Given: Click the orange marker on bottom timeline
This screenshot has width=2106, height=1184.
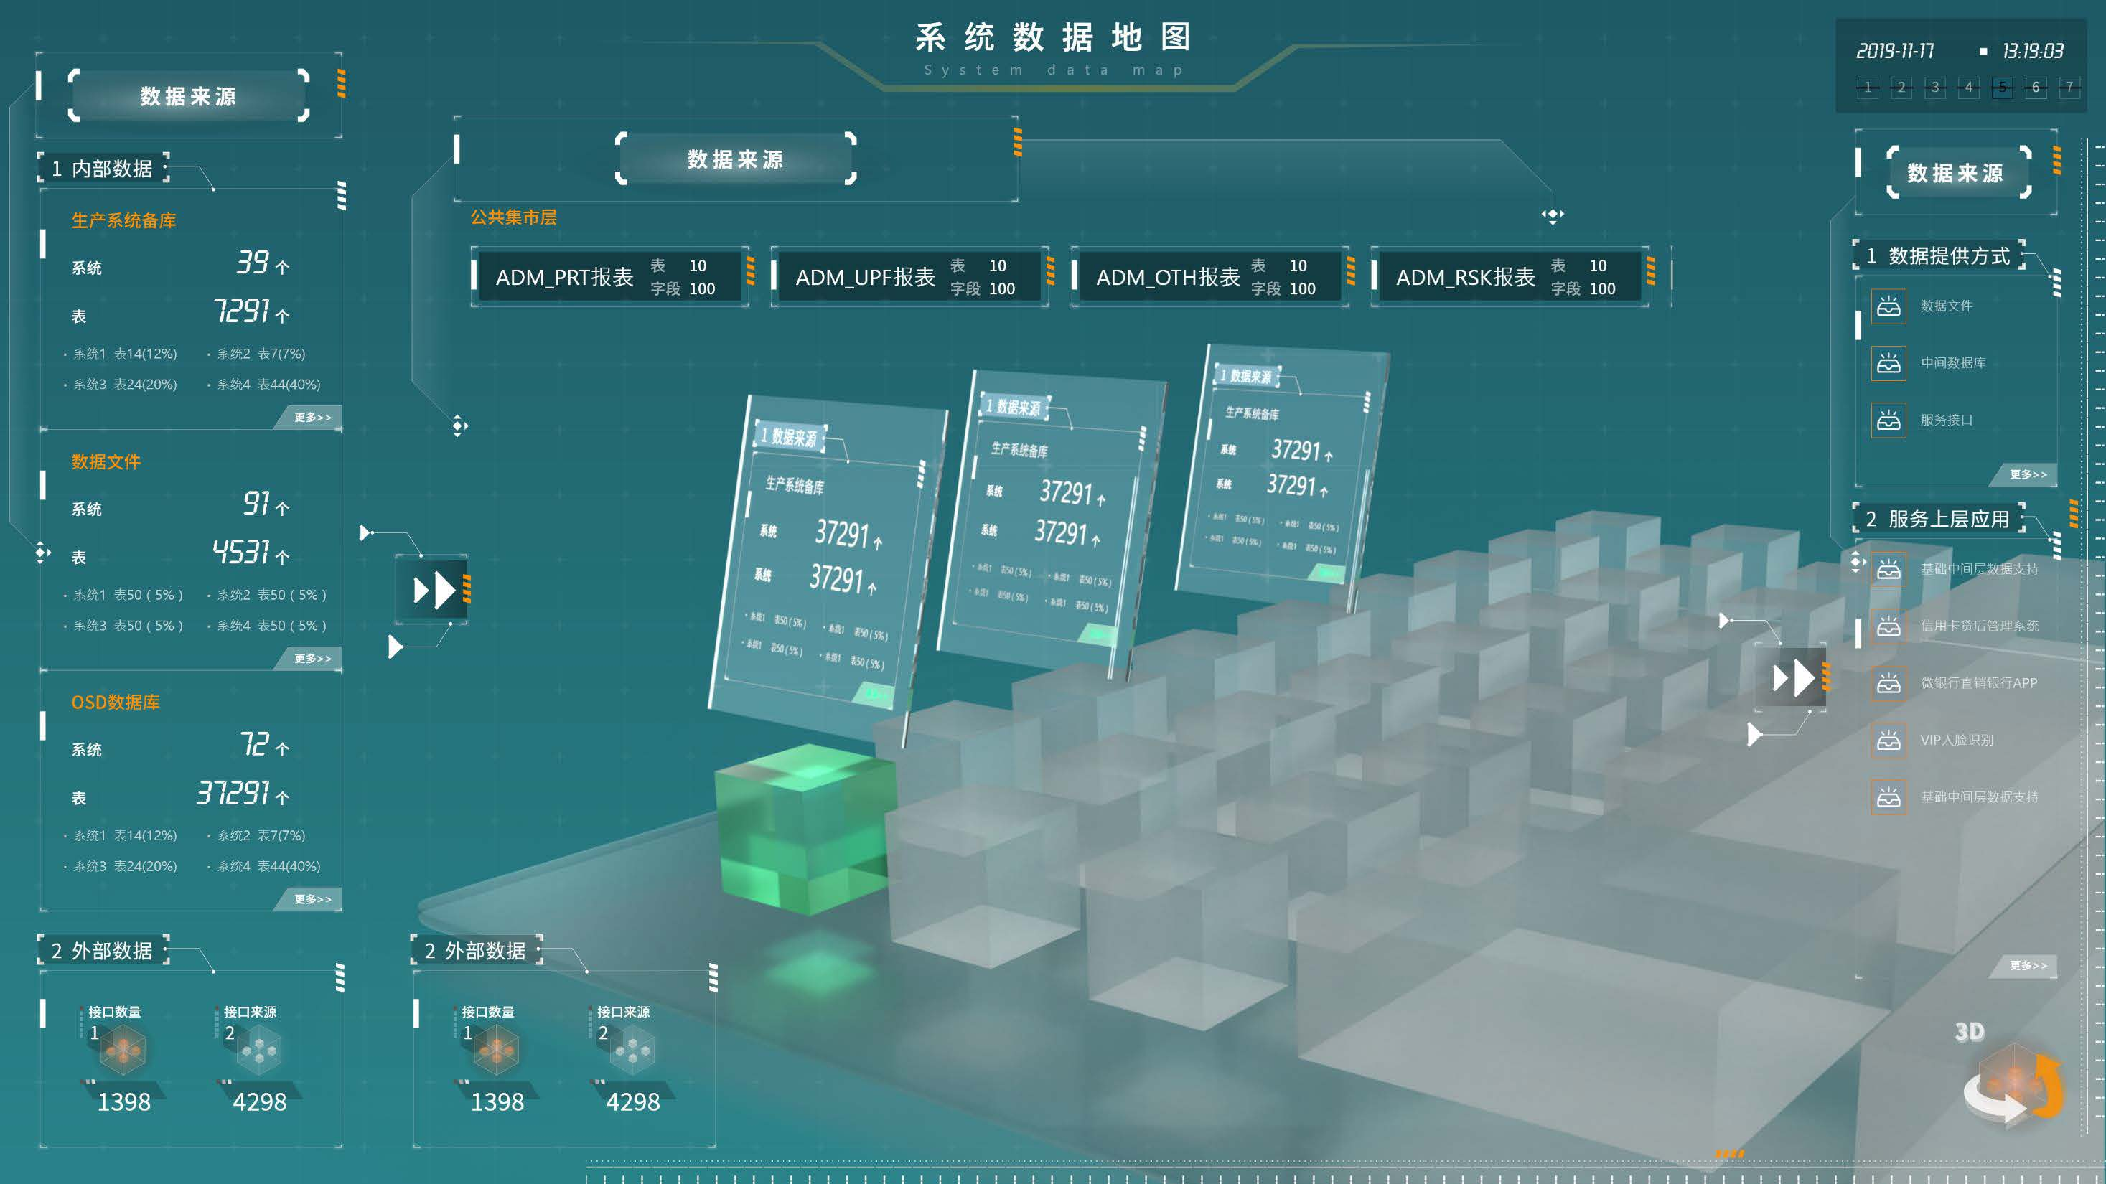Looking at the screenshot, I should pos(1729,1154).
